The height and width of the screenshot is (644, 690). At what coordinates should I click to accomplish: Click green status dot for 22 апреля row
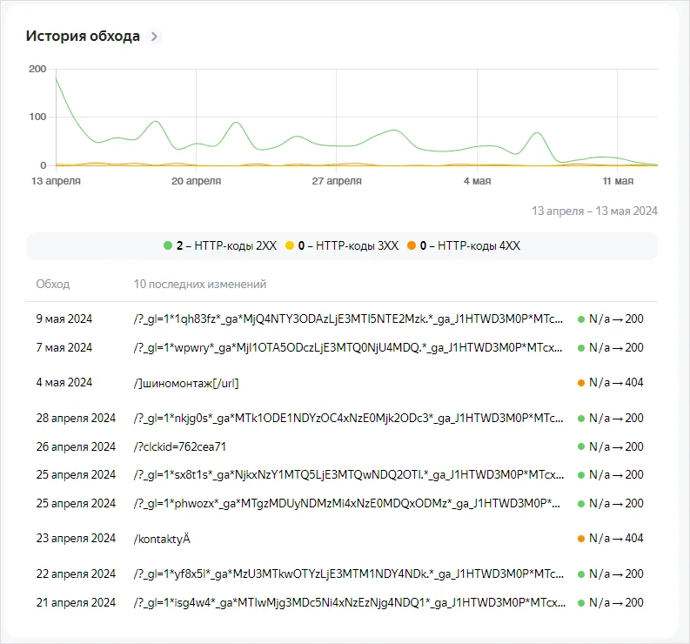point(581,574)
